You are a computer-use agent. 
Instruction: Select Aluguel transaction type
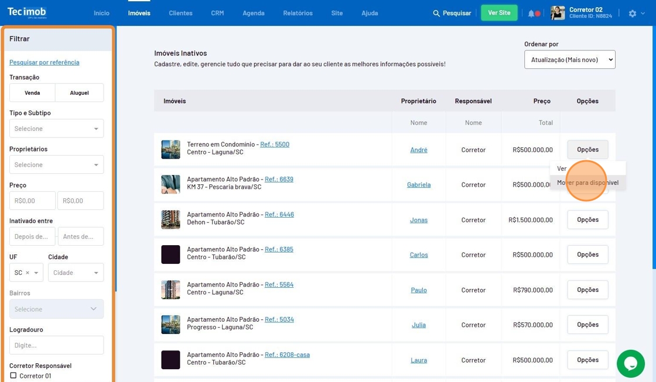click(79, 92)
